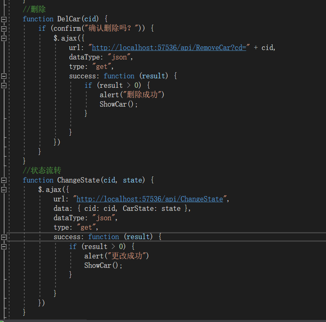This screenshot has width=326, height=322.
Task: Click the //删除 comment line
Action: point(34,9)
